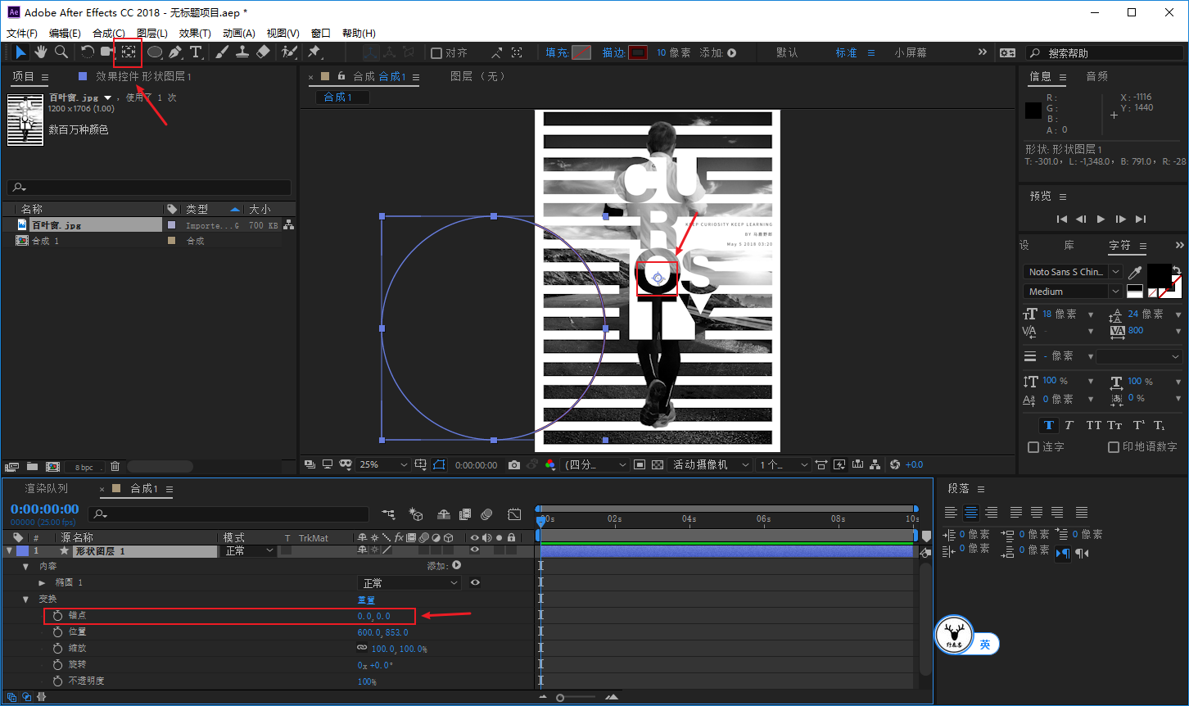Click the Rotation tool icon

click(87, 52)
